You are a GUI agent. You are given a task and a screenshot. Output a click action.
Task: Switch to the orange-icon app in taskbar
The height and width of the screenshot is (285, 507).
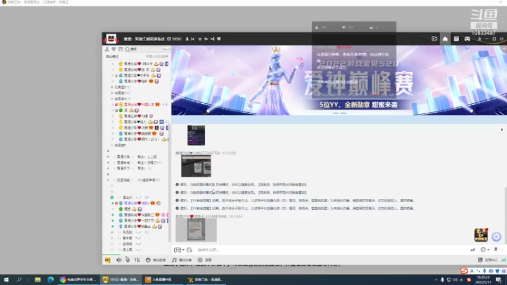click(x=163, y=279)
